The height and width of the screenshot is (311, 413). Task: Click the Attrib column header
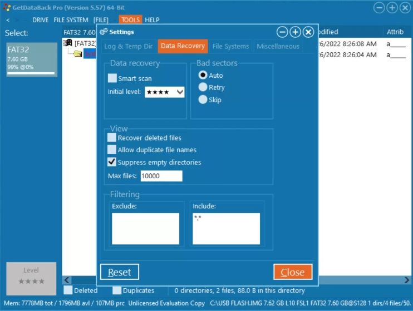tap(395, 32)
